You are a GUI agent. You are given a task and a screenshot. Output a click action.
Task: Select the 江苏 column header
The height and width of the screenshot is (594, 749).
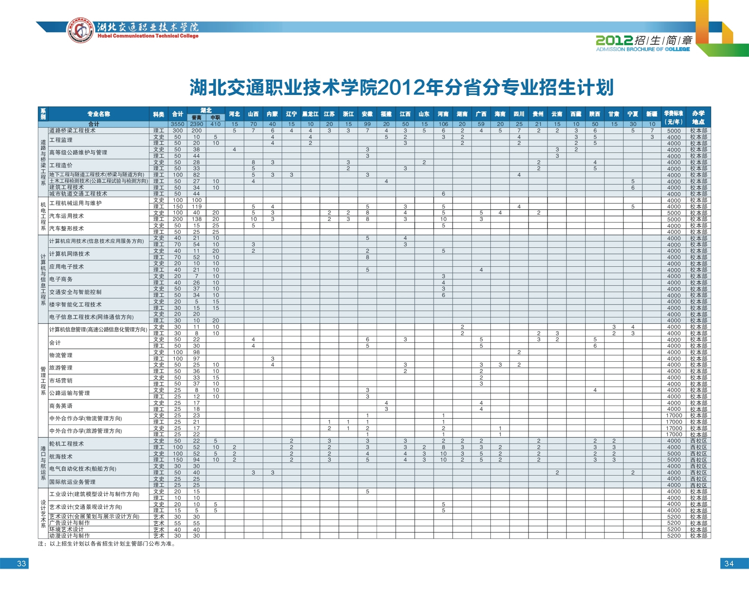329,114
